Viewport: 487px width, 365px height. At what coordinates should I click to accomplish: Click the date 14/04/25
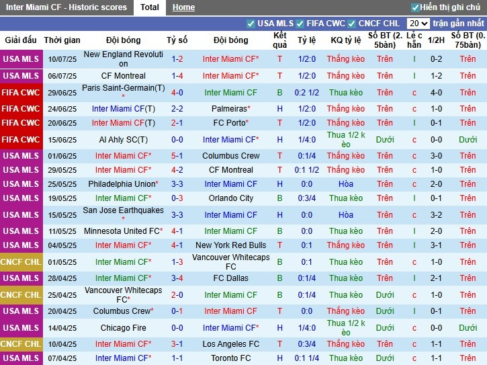[x=62, y=328]
